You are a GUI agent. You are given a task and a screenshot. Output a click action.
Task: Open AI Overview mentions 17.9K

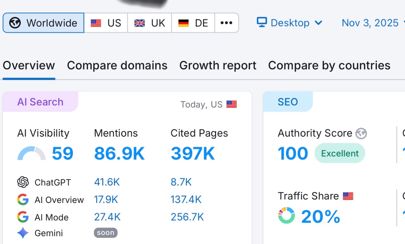point(106,199)
